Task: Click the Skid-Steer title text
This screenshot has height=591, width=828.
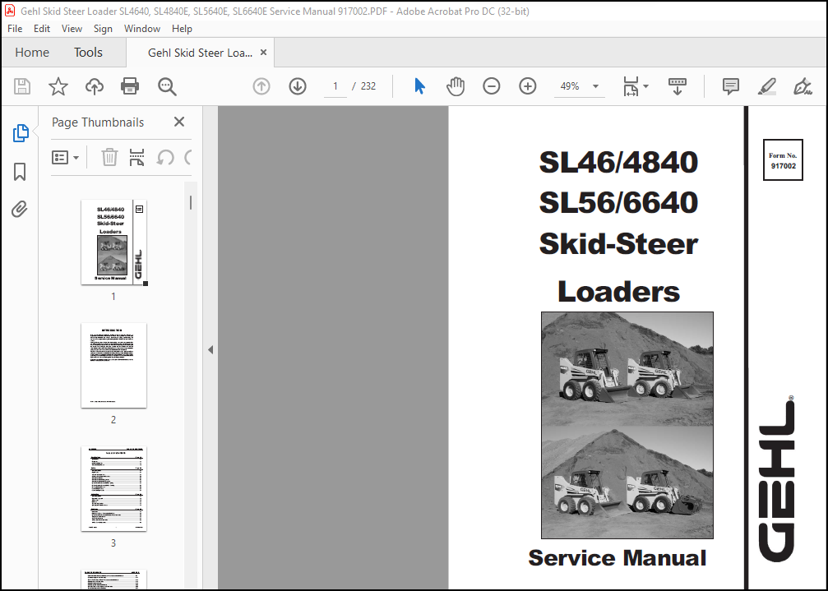Action: 618,244
